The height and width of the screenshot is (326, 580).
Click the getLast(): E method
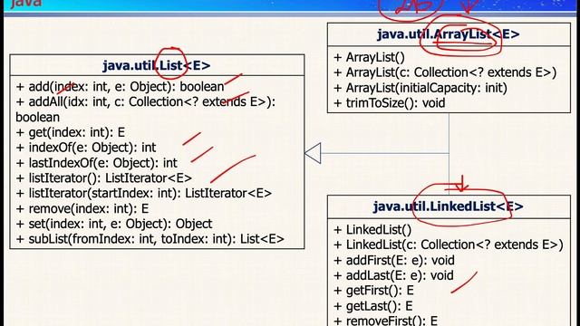tap(372, 306)
